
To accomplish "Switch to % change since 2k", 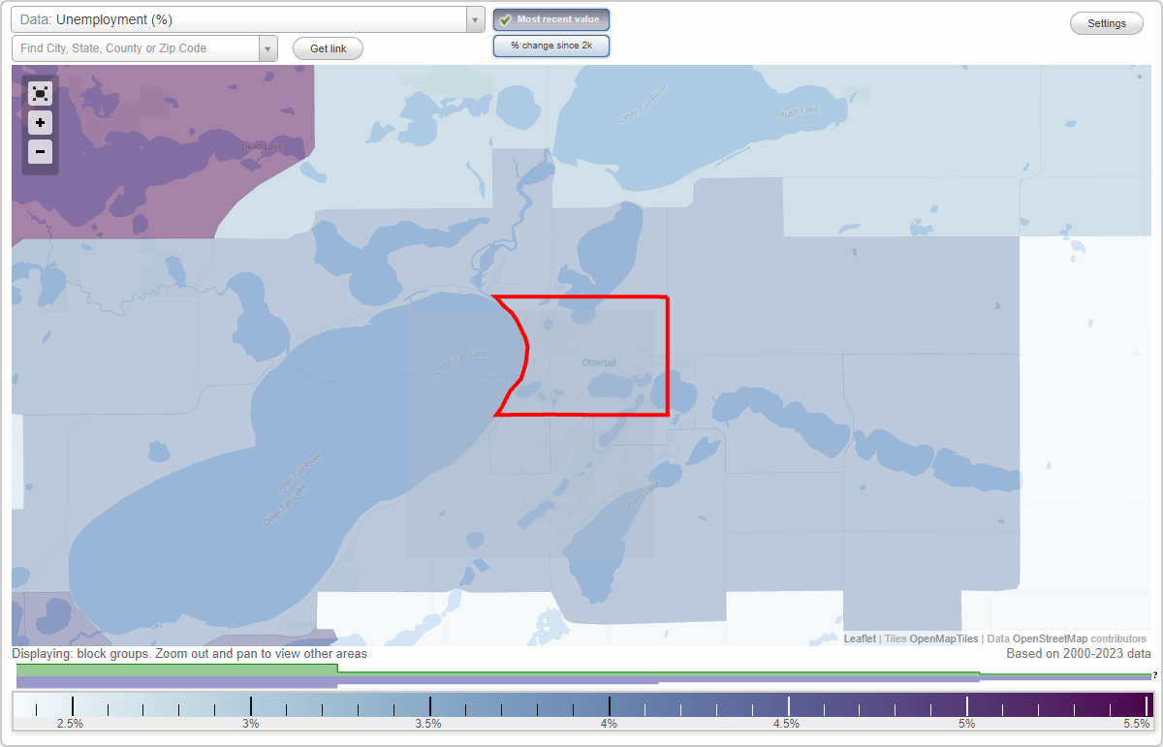I will coord(551,46).
